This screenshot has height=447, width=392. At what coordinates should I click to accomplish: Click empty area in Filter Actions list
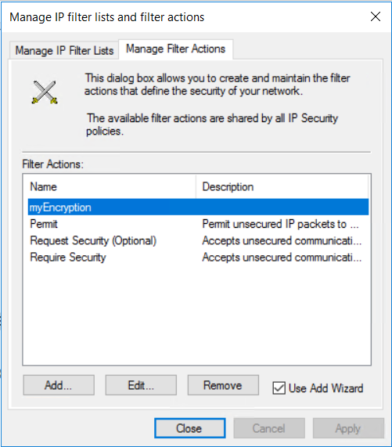(x=196, y=314)
